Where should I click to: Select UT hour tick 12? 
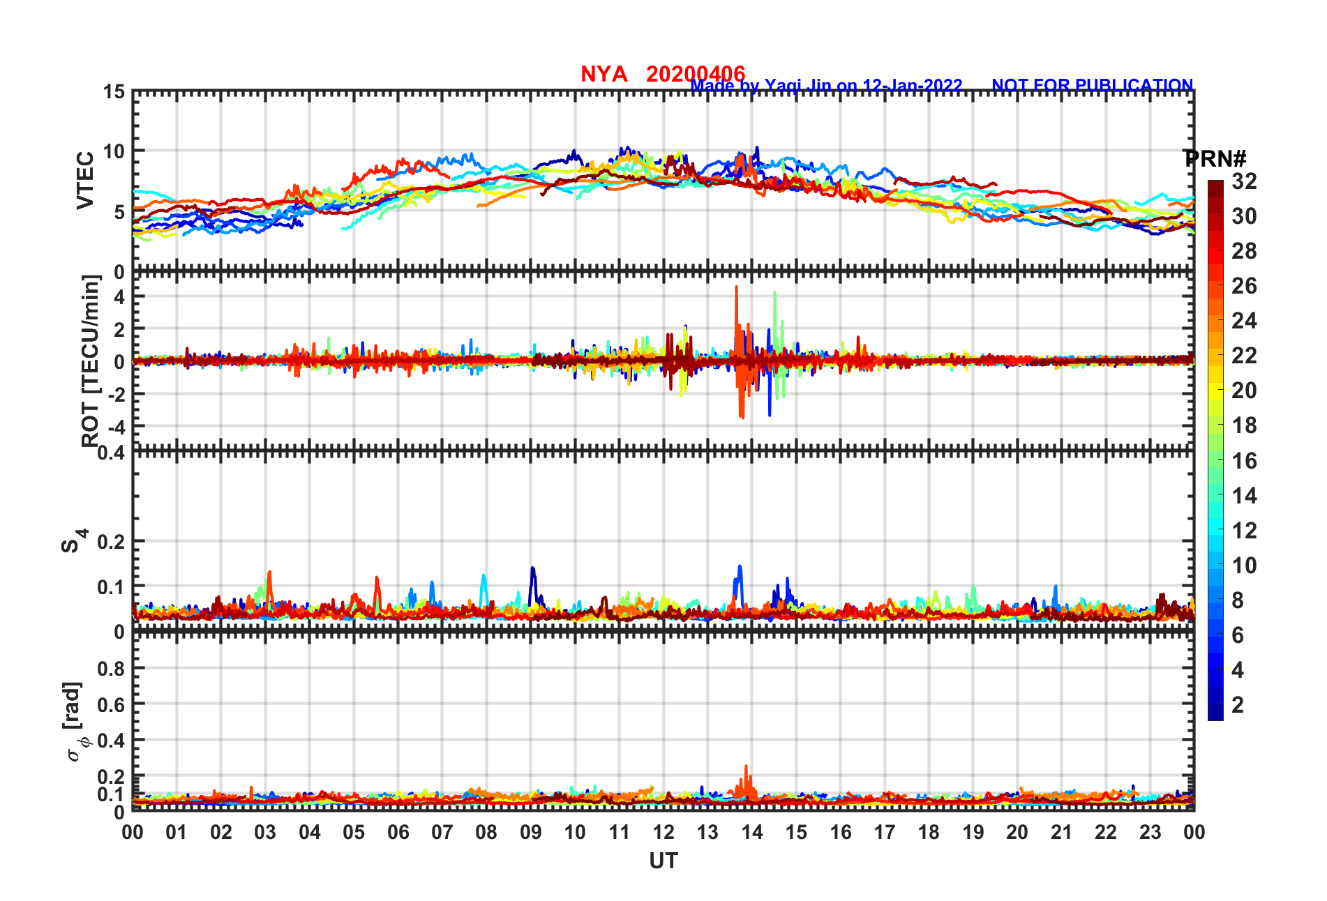[x=663, y=833]
